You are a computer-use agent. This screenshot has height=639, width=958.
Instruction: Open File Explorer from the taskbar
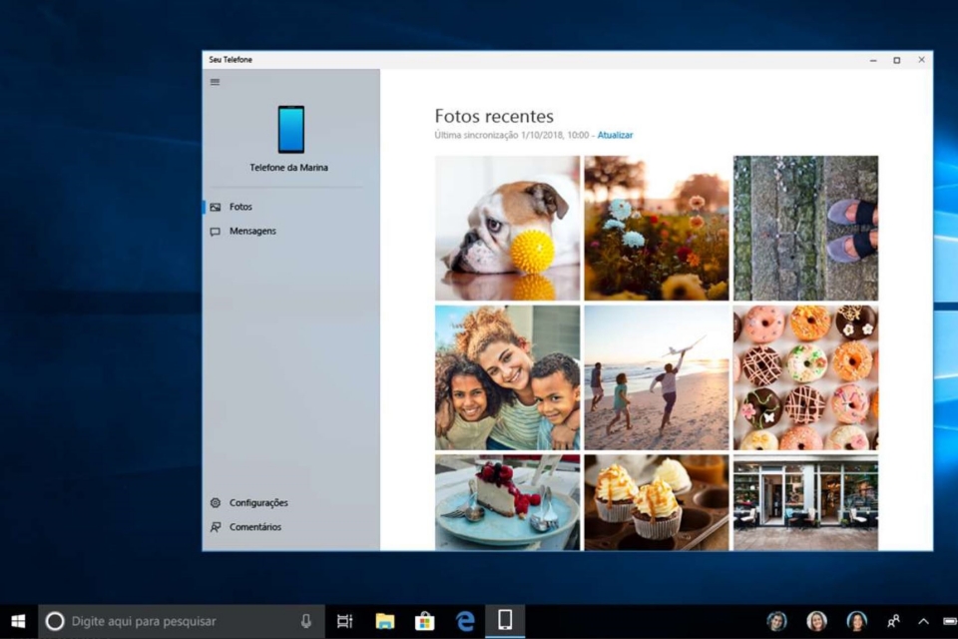pos(385,621)
